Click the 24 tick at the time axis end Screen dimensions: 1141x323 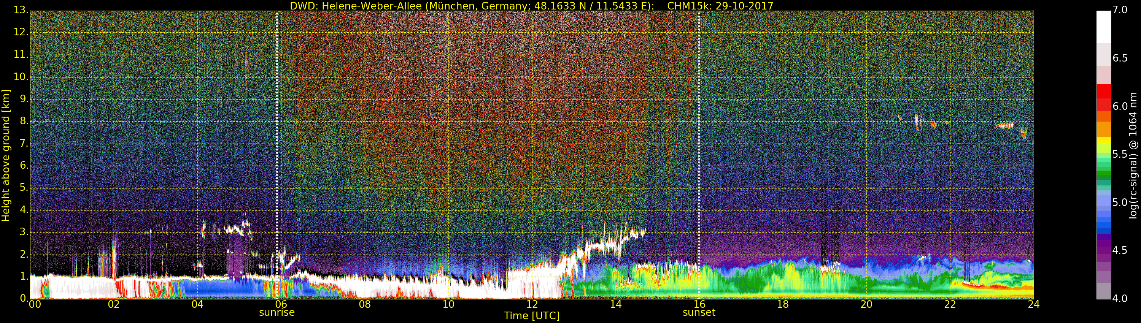pyautogui.click(x=1033, y=304)
